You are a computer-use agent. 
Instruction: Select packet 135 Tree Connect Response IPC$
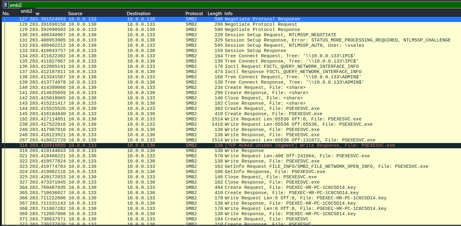[x=231, y=61]
